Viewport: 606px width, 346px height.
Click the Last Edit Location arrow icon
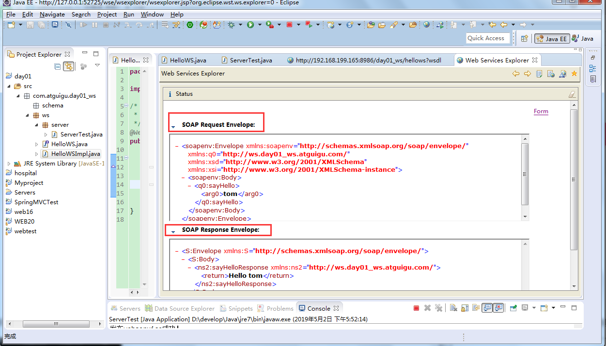tap(492, 25)
